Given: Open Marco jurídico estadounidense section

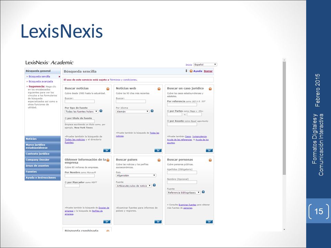Looking at the screenshot, I should [43, 146].
